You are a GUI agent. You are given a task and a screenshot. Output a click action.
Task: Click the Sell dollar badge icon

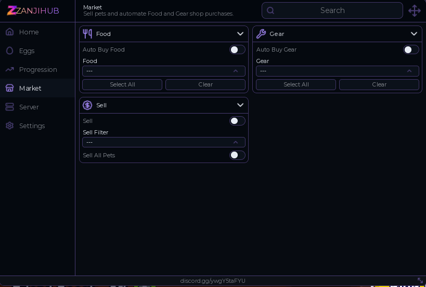click(x=87, y=105)
